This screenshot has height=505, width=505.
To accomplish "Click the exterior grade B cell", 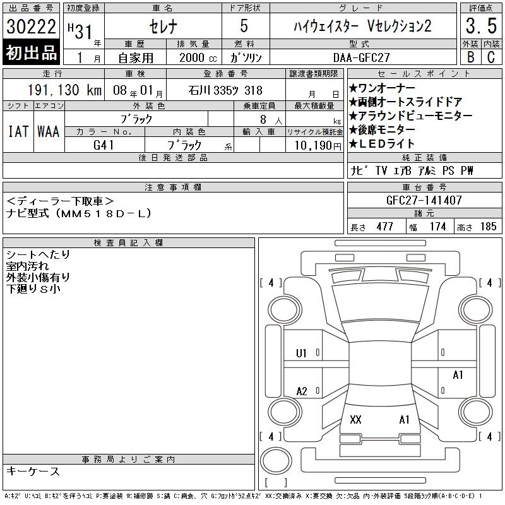I will click(x=470, y=57).
